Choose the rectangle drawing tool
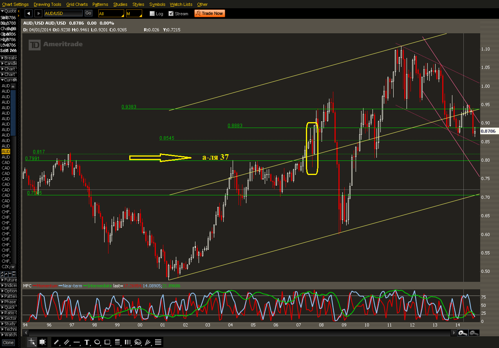Screen dimensions: 499x348 (x=107, y=342)
